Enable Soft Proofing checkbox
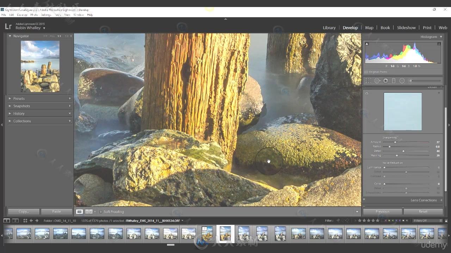451x253 pixels. 101,212
